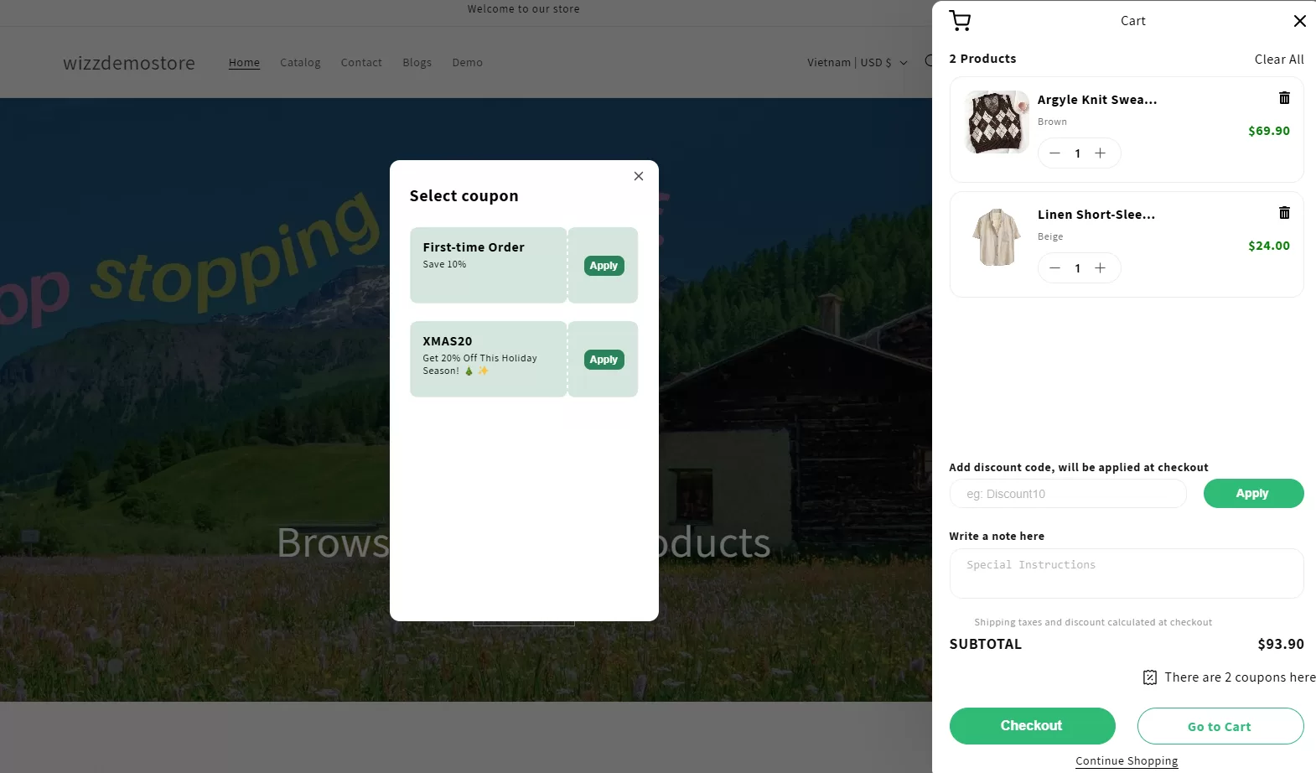Image resolution: width=1316 pixels, height=773 pixels.
Task: Increase quantity of Argyle Knit Sweater
Action: tap(1101, 153)
